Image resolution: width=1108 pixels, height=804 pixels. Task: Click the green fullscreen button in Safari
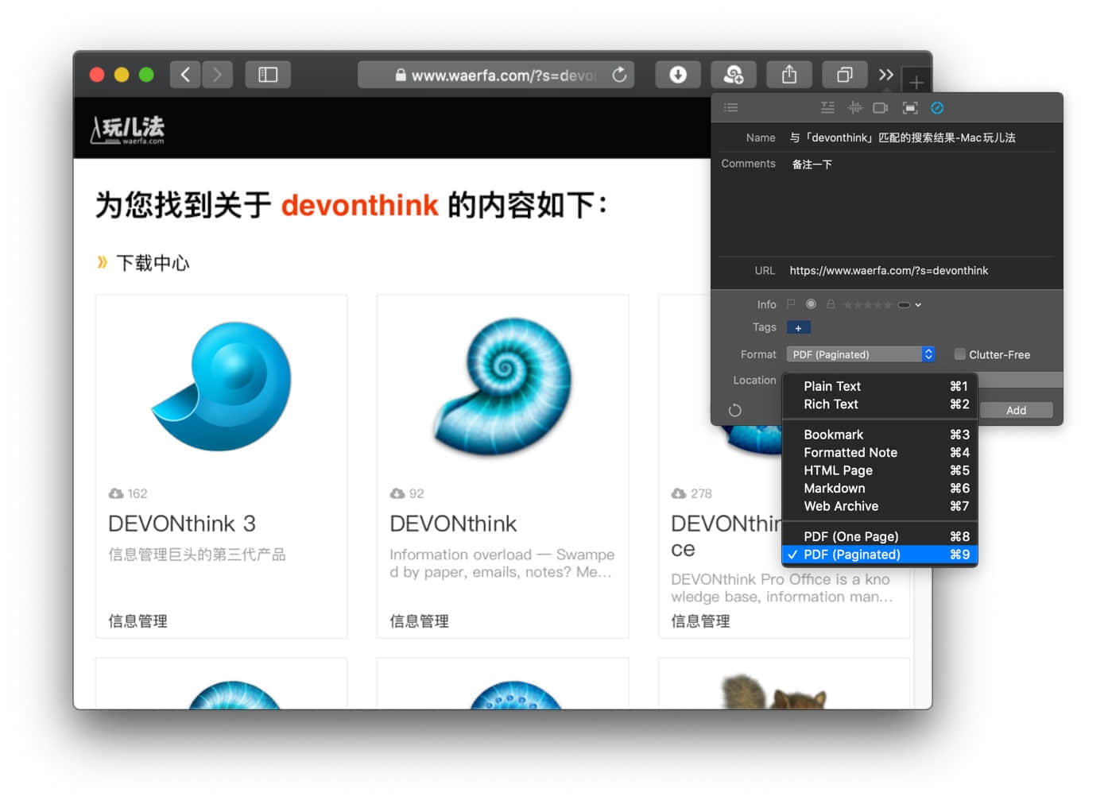(x=146, y=75)
